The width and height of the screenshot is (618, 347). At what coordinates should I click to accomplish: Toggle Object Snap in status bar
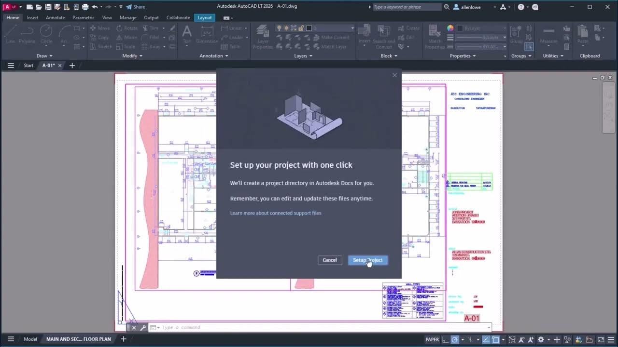[496, 339]
